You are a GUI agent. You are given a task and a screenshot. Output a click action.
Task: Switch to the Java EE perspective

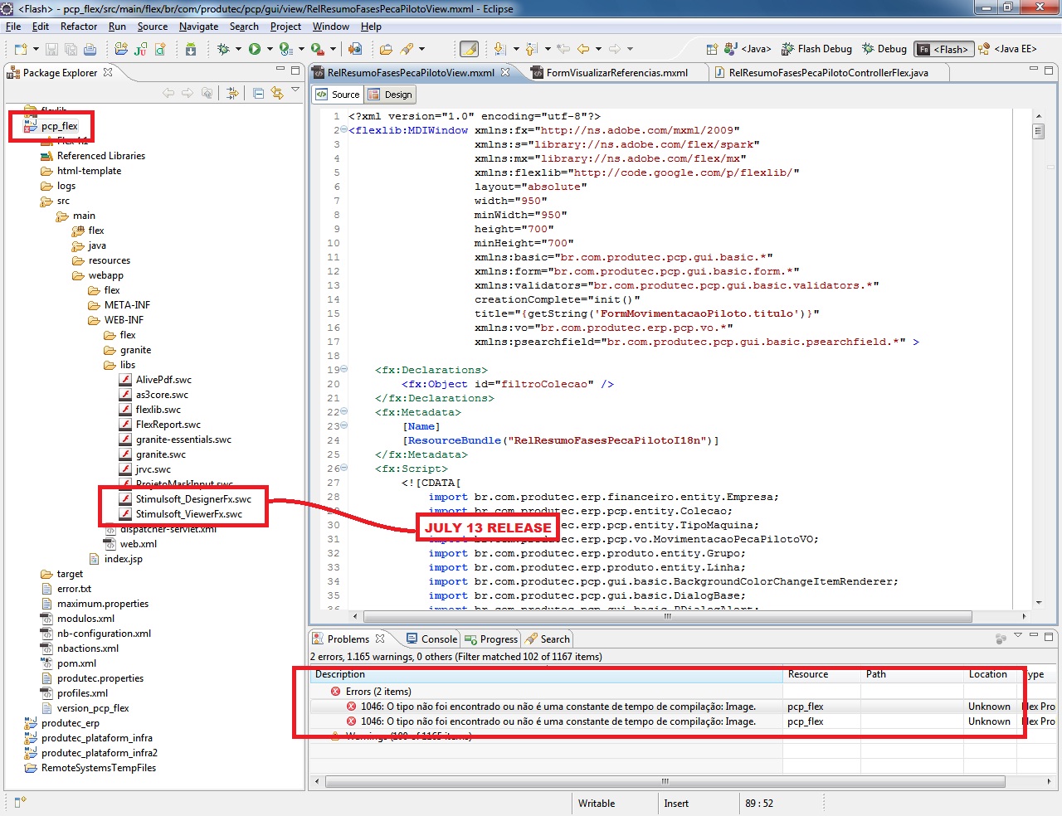1007,49
